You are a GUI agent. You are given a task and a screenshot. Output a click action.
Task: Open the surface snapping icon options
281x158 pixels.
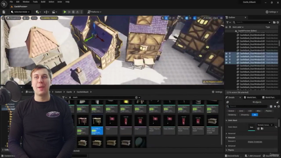coord(182,18)
